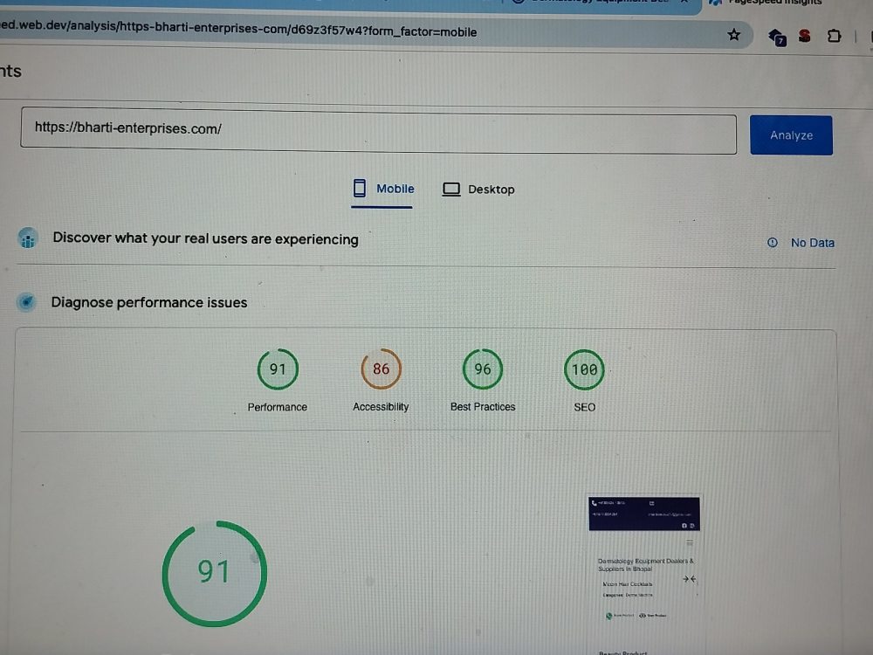The width and height of the screenshot is (873, 655).
Task: Select the PageSpeed Insights browser tab
Action: (x=787, y=3)
